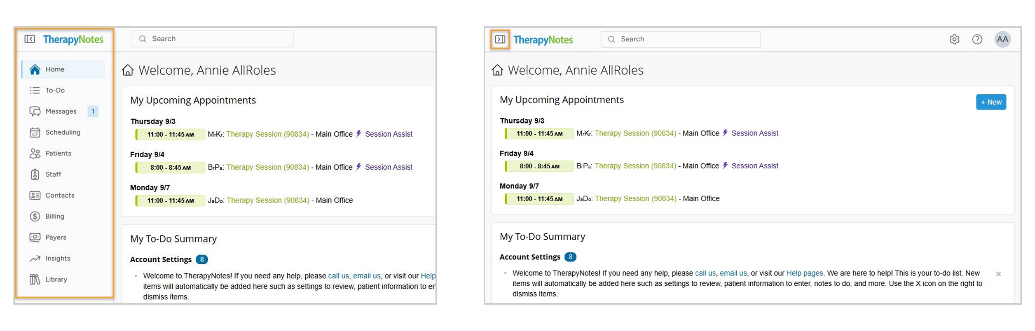Click Account Settings count badge, right screenshot

pyautogui.click(x=570, y=257)
